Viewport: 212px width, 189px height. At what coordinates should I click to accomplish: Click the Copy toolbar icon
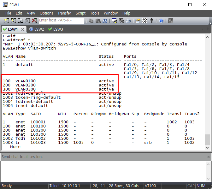point(91,21)
